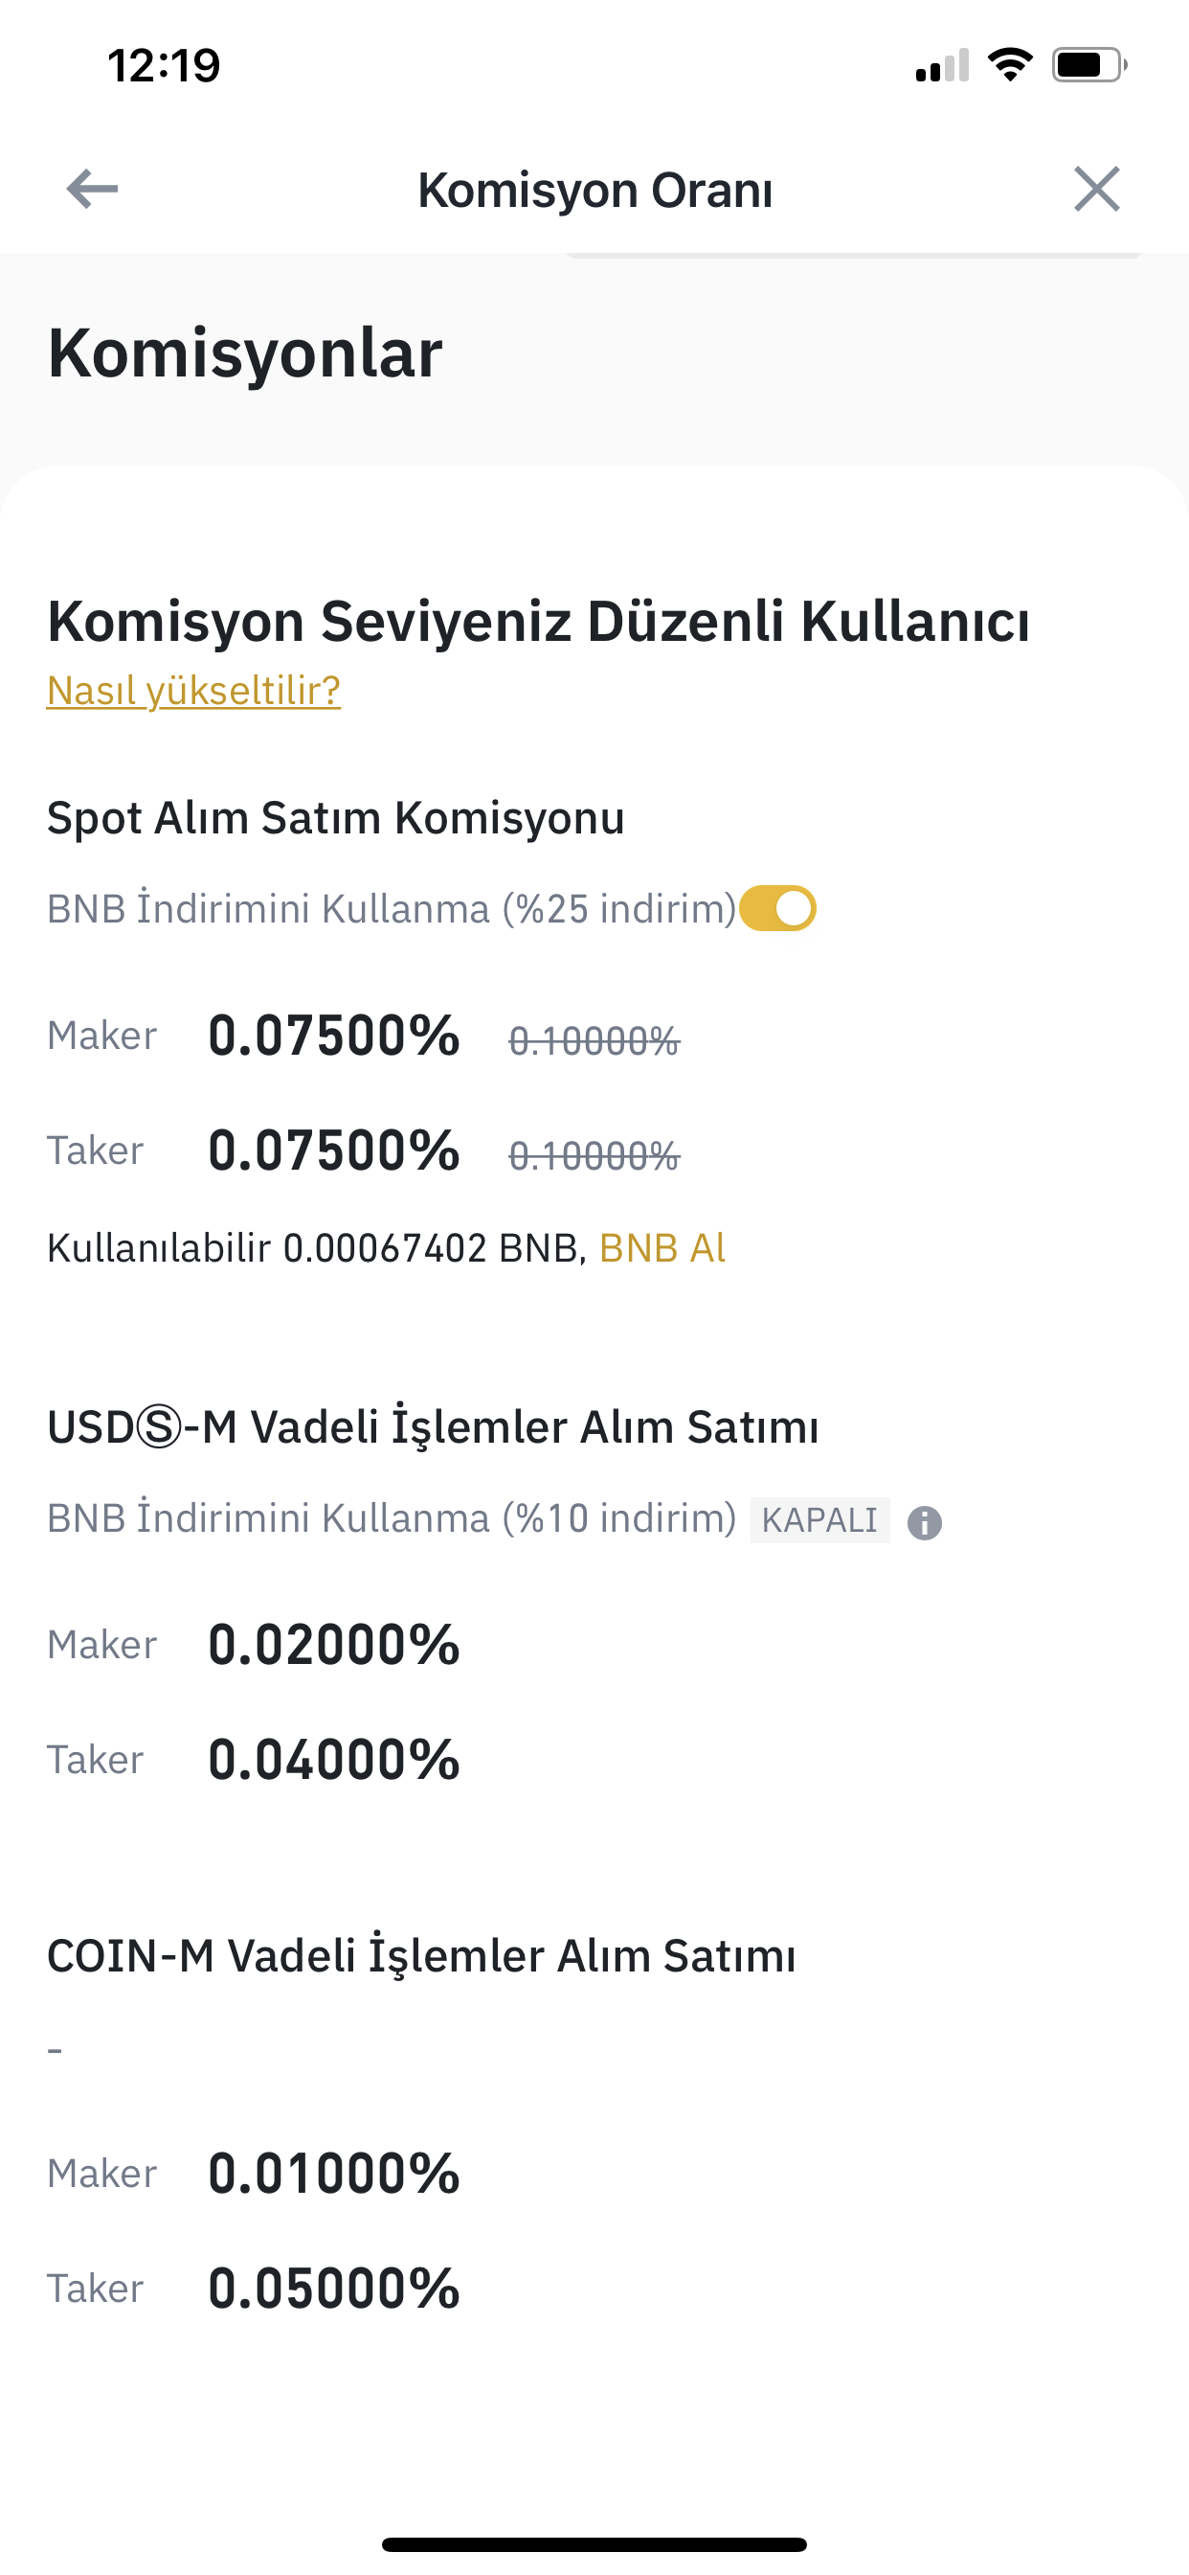Tap the info icon beside KAPALI
1189x2575 pixels.
[x=924, y=1522]
